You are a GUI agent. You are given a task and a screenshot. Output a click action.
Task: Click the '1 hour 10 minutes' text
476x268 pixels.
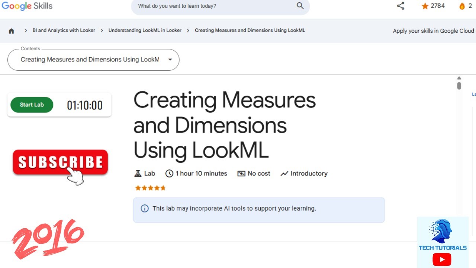(x=201, y=173)
